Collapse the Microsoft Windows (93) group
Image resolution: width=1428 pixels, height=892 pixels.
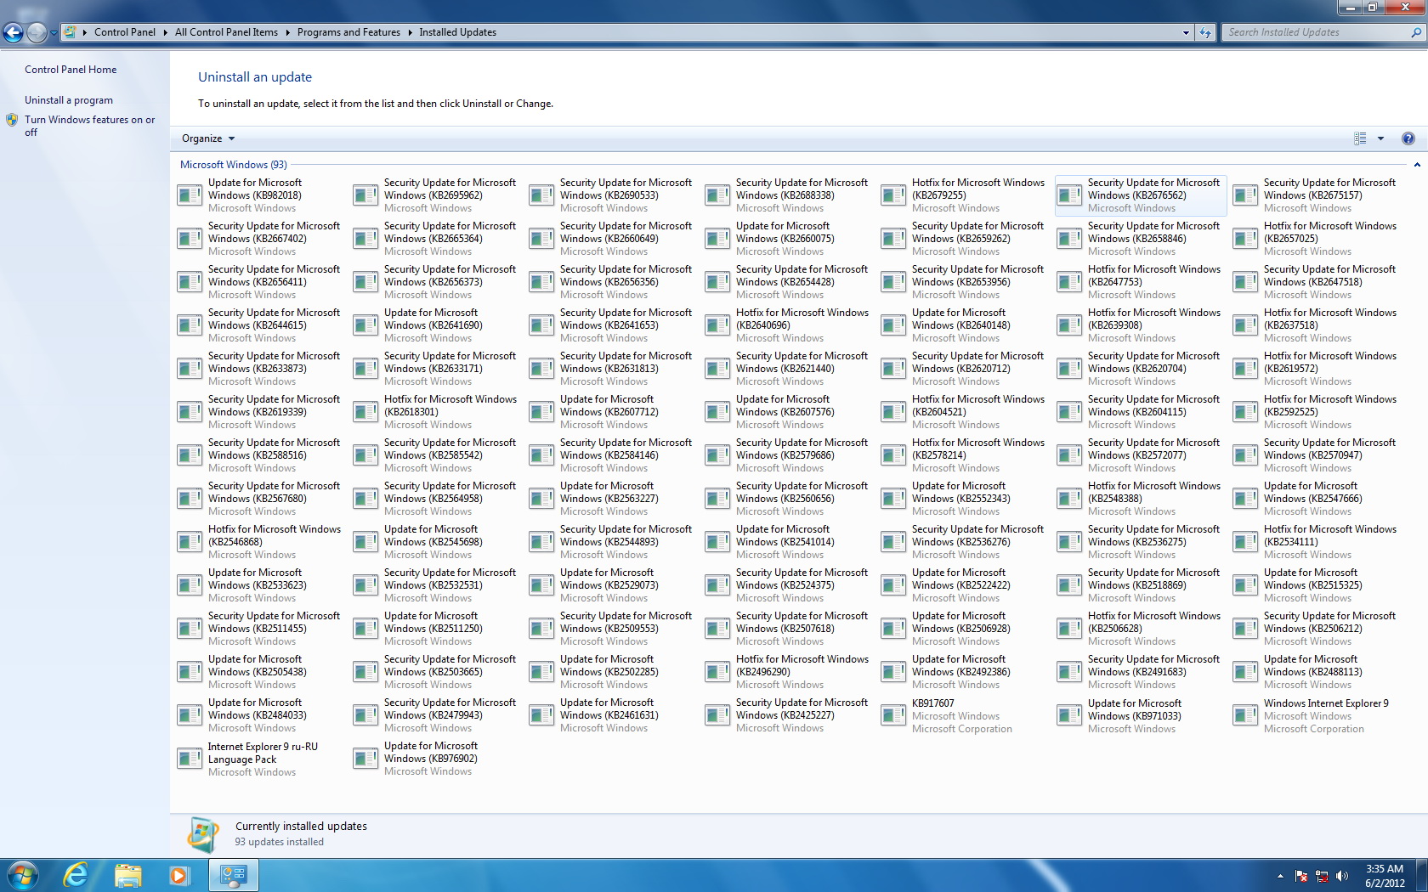tap(1416, 165)
